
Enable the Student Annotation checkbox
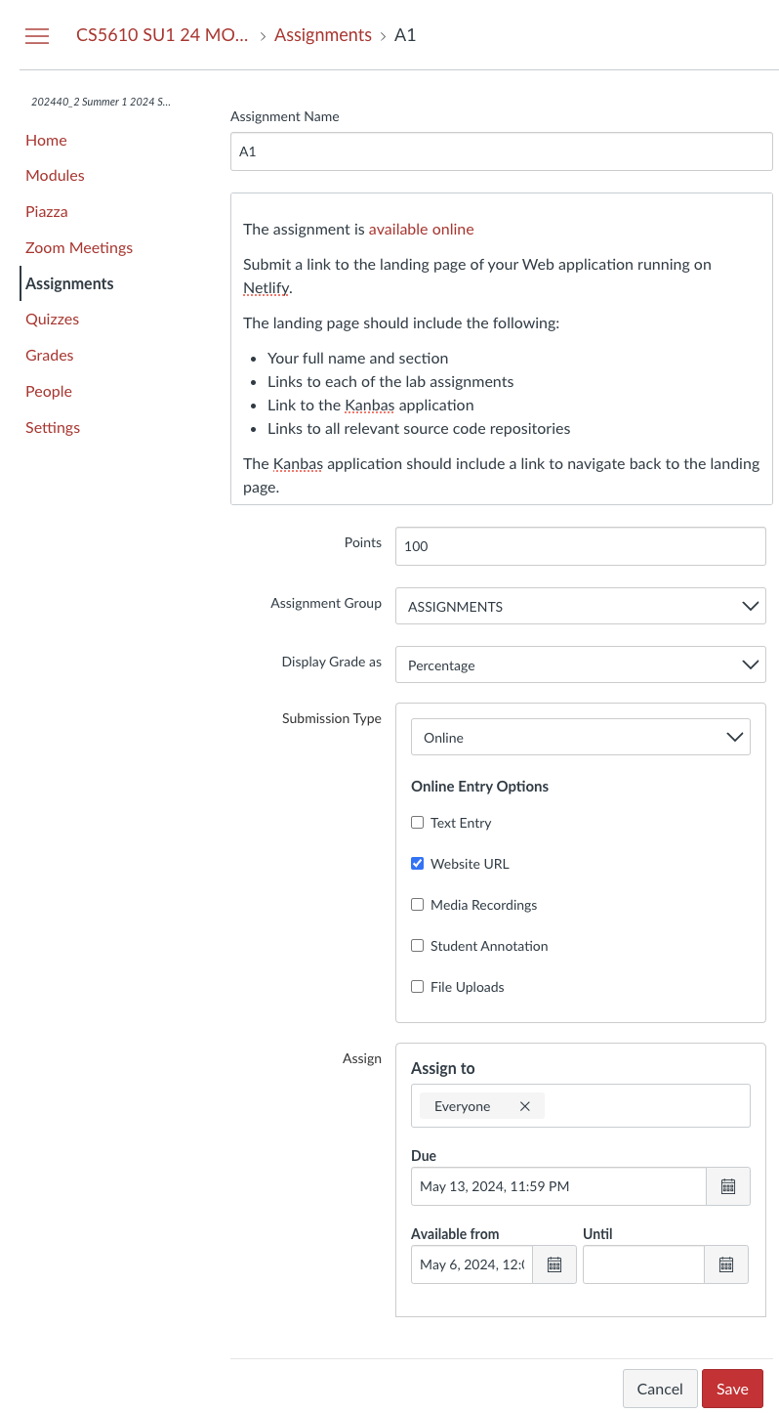pos(417,946)
